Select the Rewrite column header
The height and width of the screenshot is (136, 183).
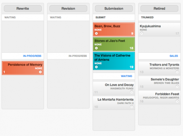pos(23,8)
